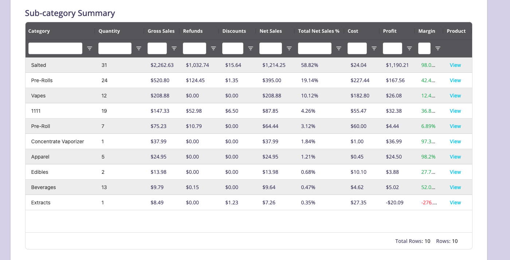This screenshot has height=260, width=510.
Task: Click the Gross Sales filter icon
Action: (174, 48)
